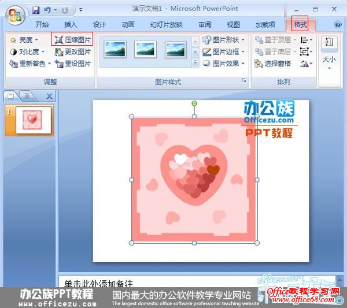Select the 格式 picture tools tab
The width and height of the screenshot is (347, 308).
300,24
